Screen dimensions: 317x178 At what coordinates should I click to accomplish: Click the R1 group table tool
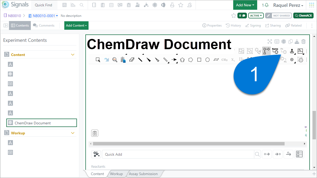(300, 51)
